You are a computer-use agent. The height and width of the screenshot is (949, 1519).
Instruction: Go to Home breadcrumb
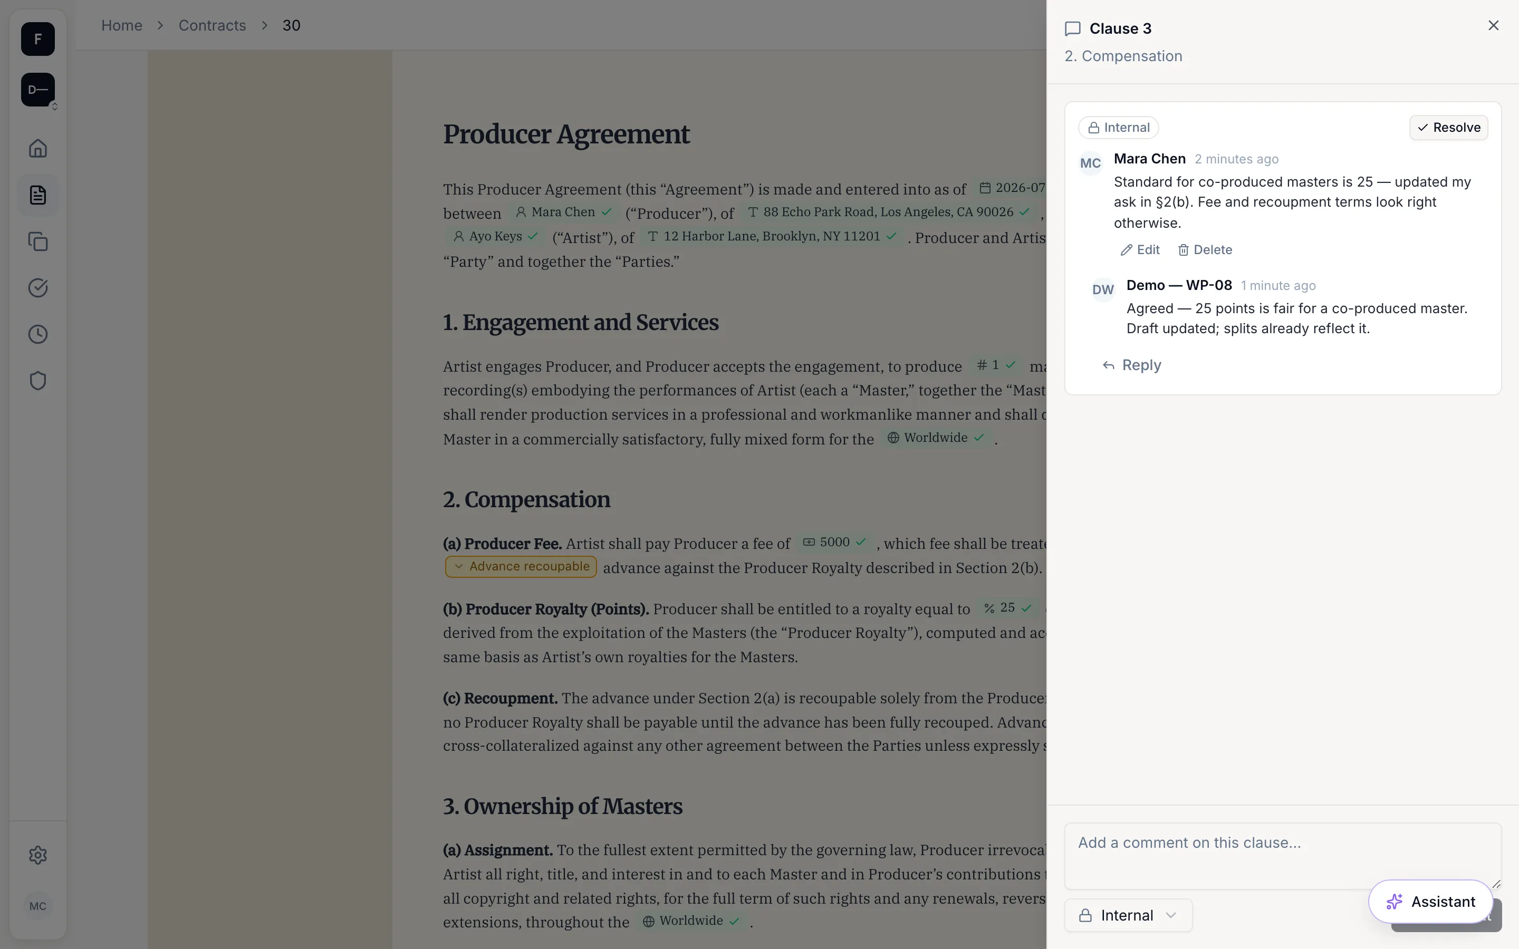tap(122, 25)
